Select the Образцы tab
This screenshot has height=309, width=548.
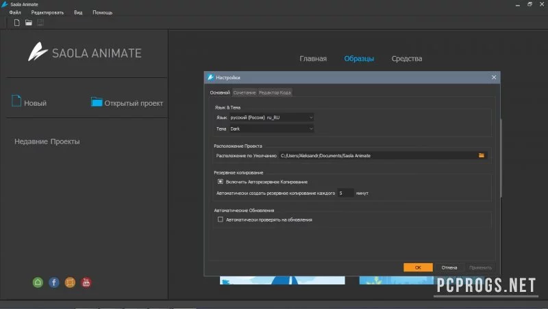click(x=359, y=59)
